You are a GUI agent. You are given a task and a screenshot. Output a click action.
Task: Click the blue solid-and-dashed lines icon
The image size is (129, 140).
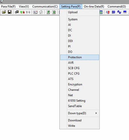(x=125, y=12)
